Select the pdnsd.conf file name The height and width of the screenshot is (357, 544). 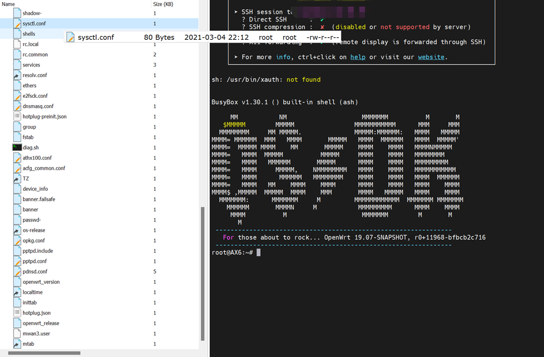35,271
